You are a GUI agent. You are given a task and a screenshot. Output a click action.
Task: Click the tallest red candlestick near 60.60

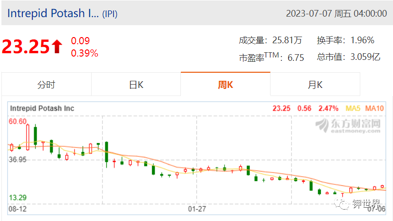pyautogui.click(x=28, y=137)
